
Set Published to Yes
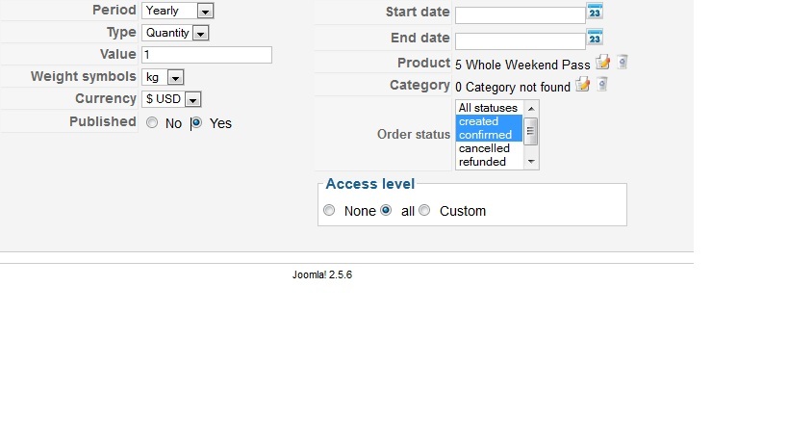(x=196, y=122)
